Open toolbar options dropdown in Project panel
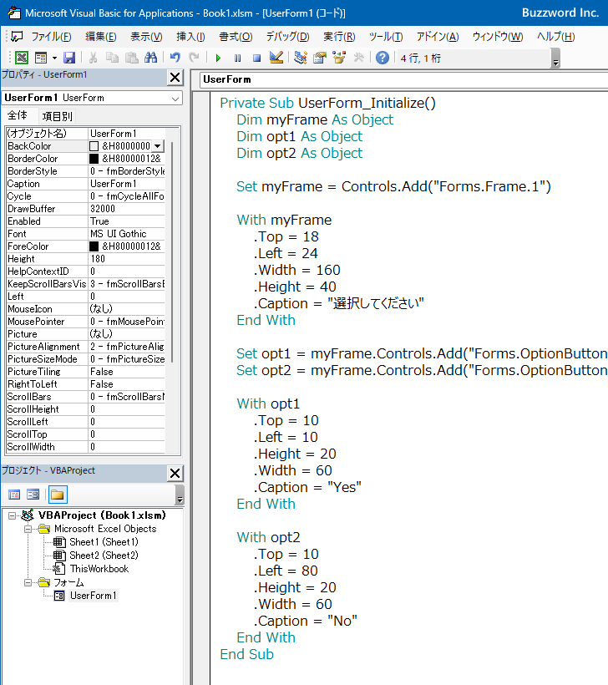 [x=180, y=495]
